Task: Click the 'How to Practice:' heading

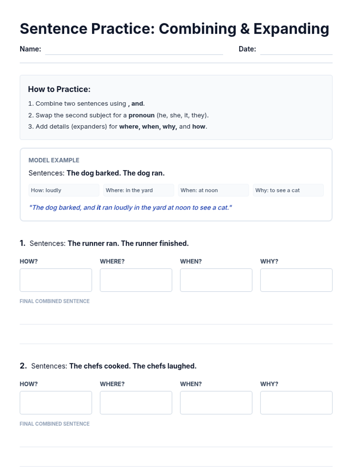Action: (x=59, y=89)
